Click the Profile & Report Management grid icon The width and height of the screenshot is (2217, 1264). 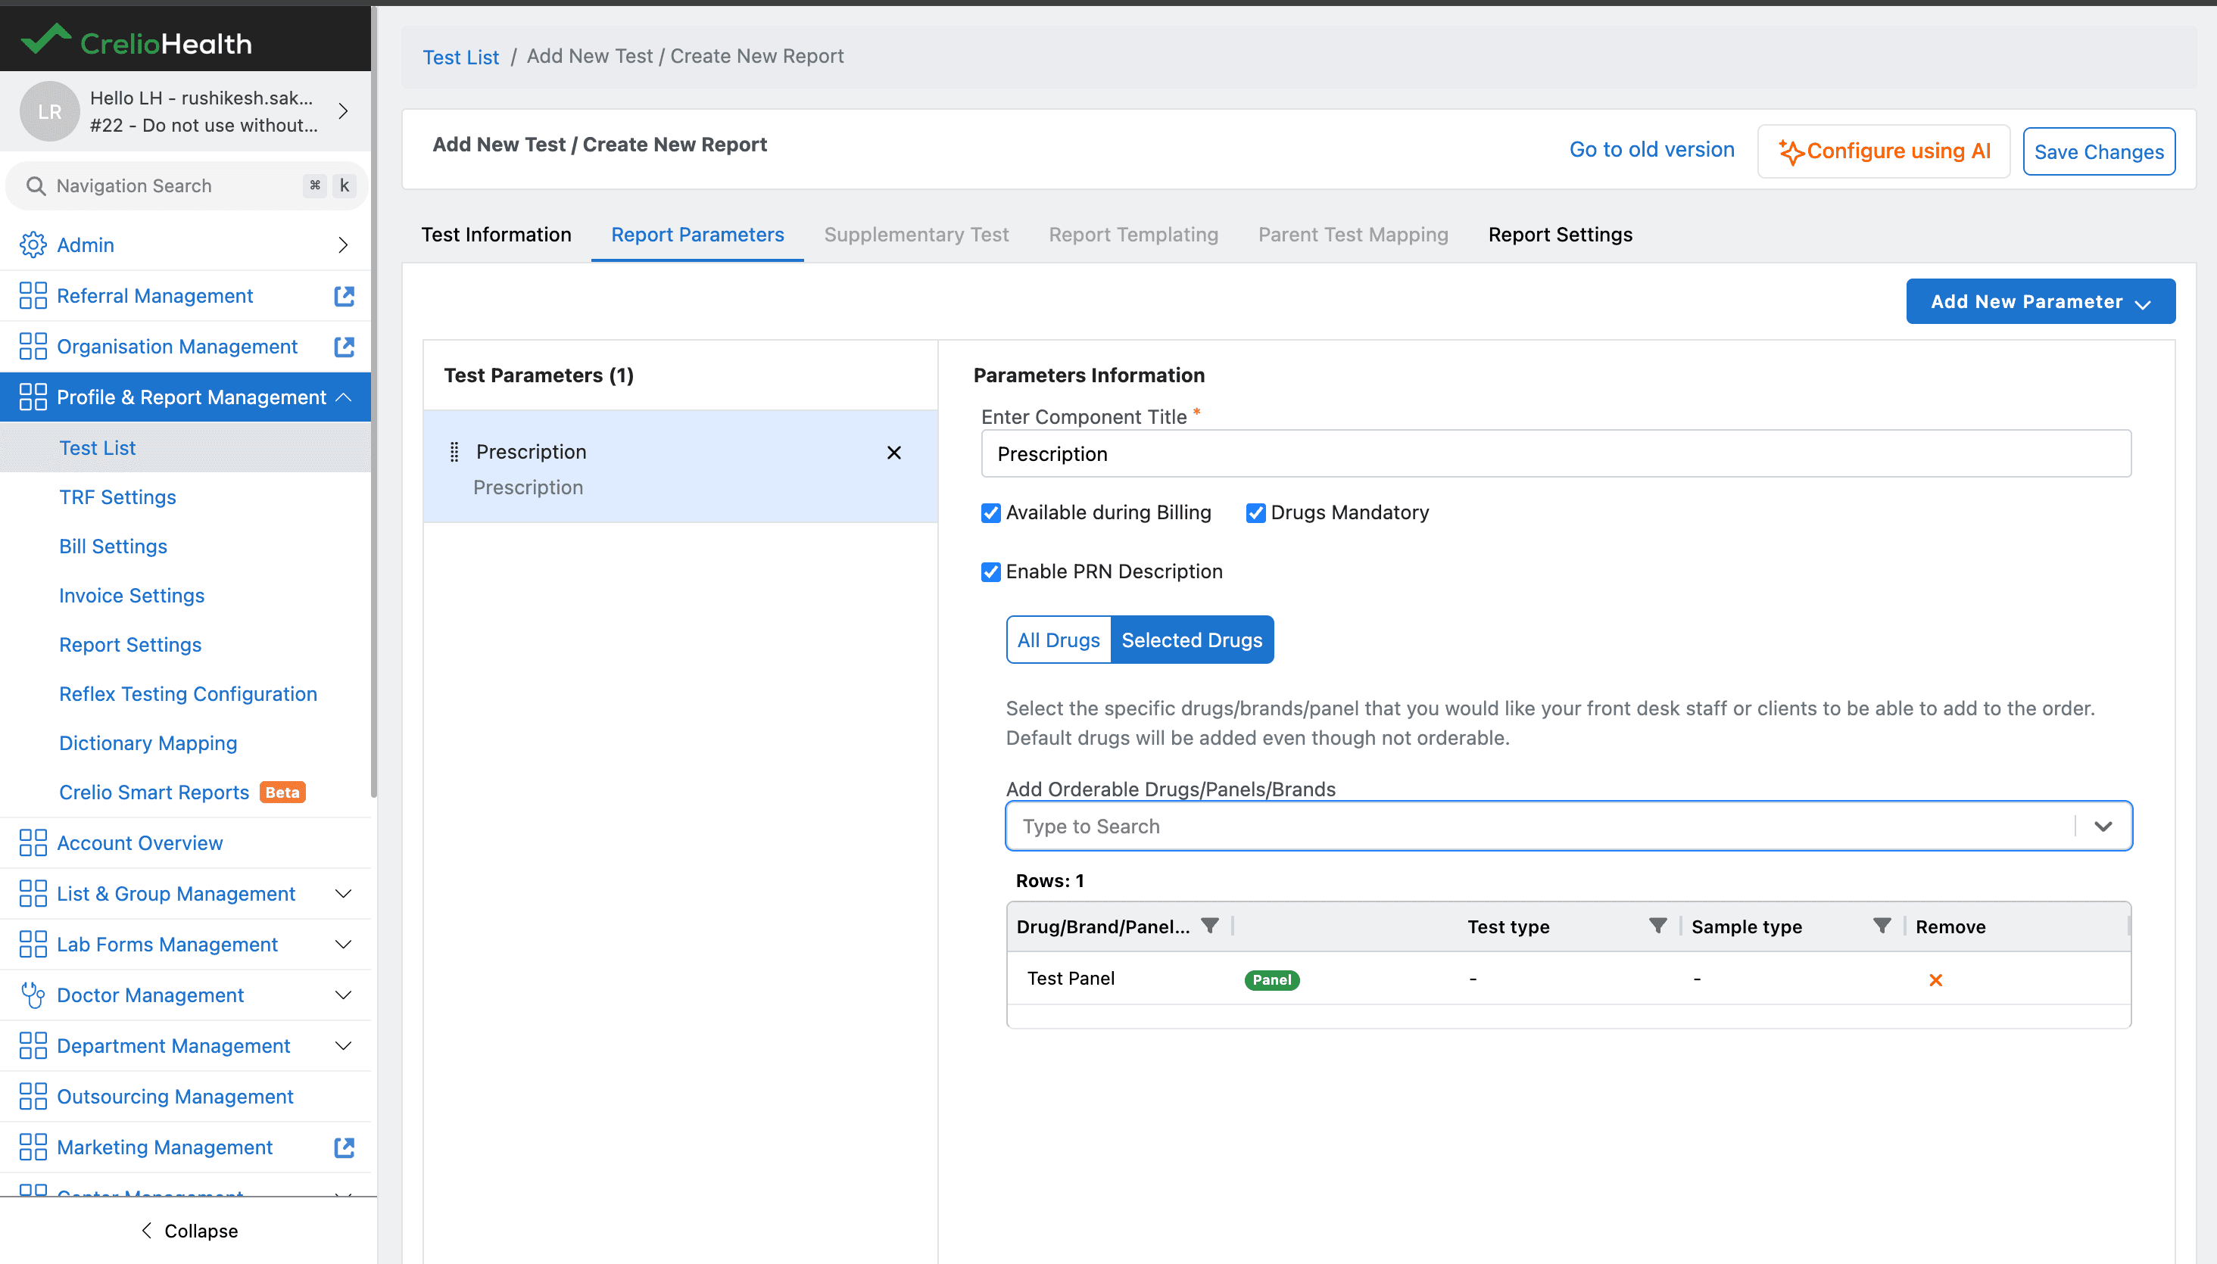pyautogui.click(x=33, y=397)
